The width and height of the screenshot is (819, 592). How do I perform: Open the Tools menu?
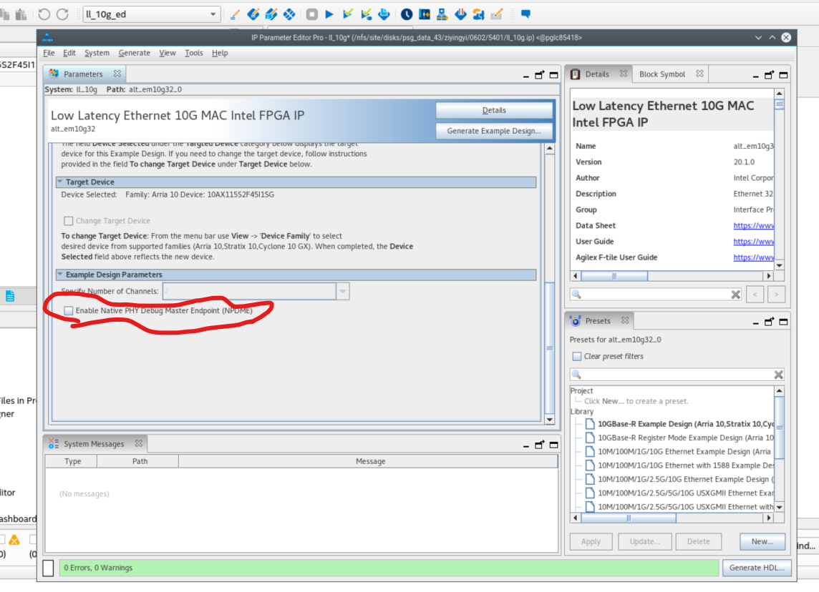[194, 53]
